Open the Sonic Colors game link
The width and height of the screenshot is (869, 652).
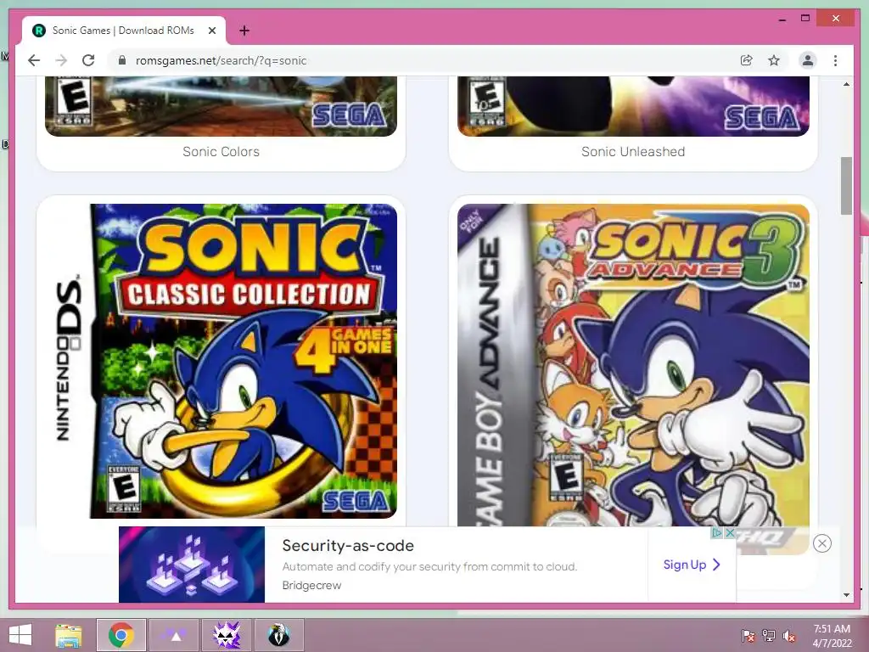click(221, 151)
